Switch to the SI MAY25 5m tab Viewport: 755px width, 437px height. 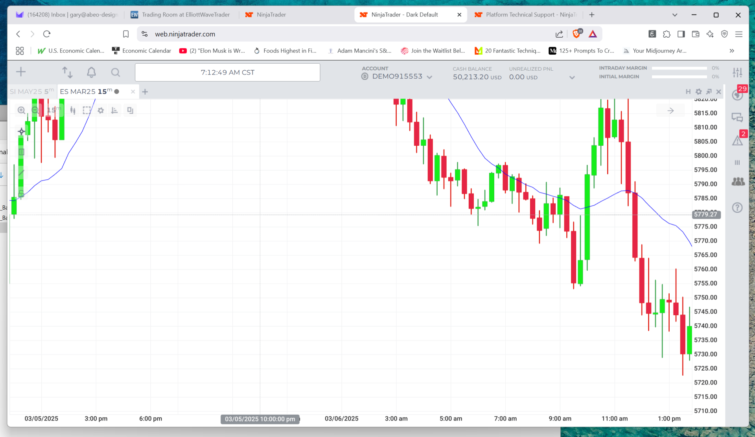click(x=32, y=91)
